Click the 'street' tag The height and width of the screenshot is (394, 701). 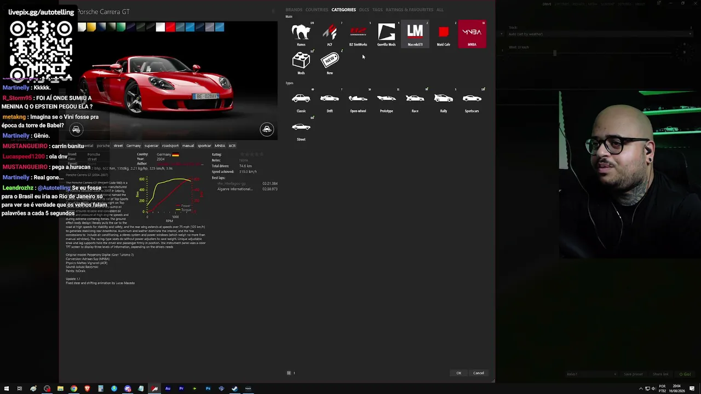118,146
